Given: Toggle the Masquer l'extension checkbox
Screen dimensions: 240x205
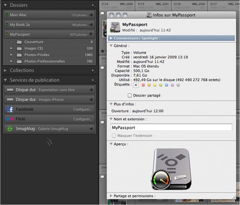Looking at the screenshot, I should pos(114,136).
